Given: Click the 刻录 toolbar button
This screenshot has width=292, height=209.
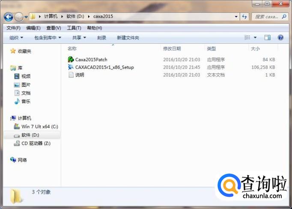Looking at the screenshot, I should click(x=101, y=38).
